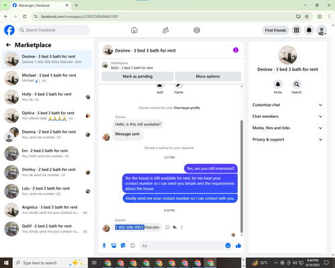Expand the Privacy & support section

[x=287, y=139]
